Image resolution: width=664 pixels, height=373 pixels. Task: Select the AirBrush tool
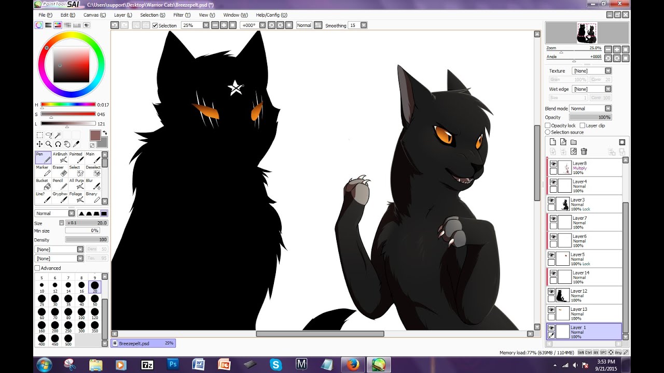pyautogui.click(x=60, y=157)
